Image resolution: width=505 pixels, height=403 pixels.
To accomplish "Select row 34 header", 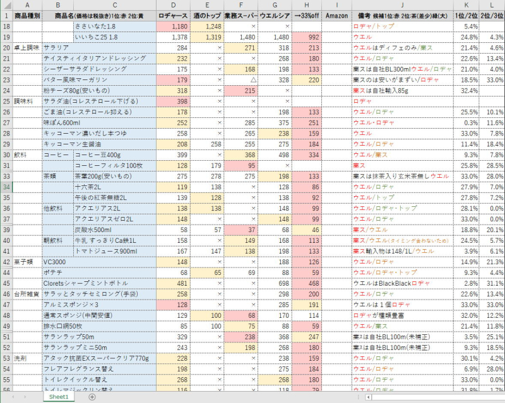I will [6, 187].
